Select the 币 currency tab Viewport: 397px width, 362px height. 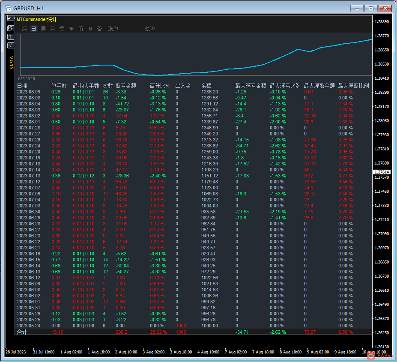[x=81, y=29]
